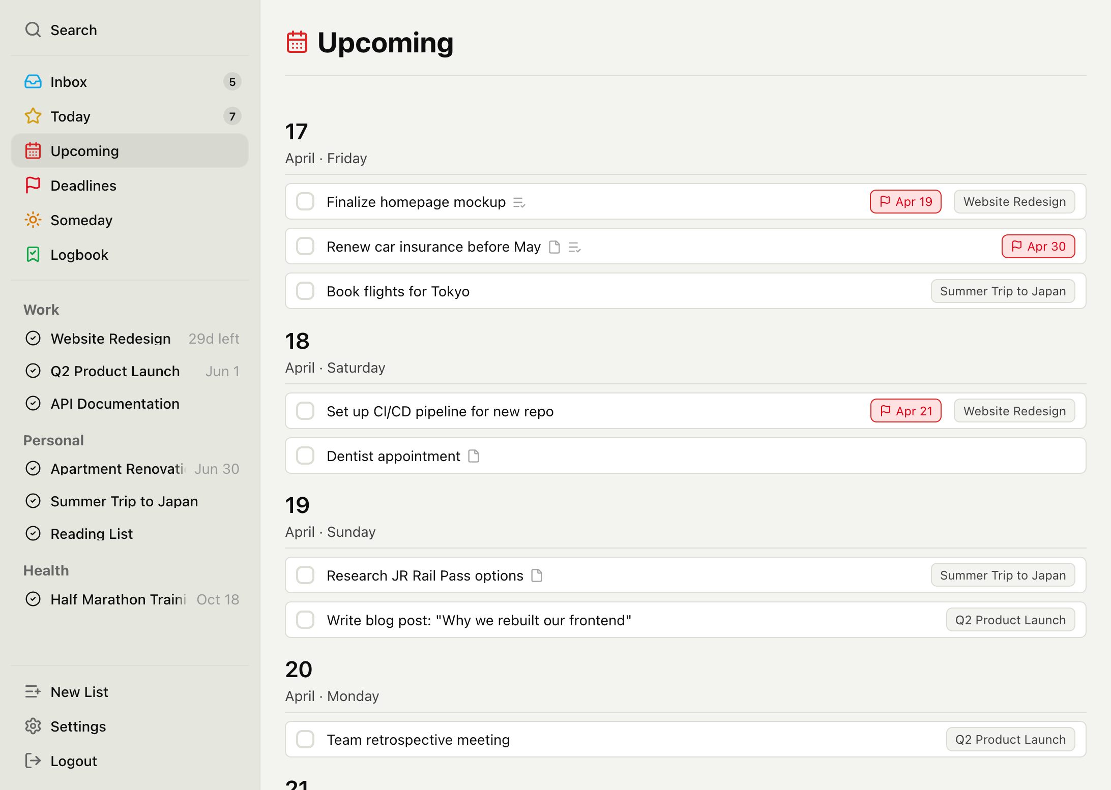Viewport: 1111px width, 790px height.
Task: Click the Search magnifier icon
Action: (33, 30)
